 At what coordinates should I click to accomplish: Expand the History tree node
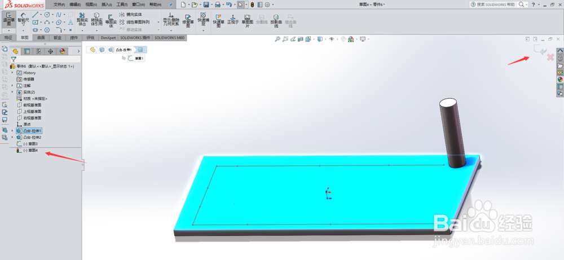12,73
